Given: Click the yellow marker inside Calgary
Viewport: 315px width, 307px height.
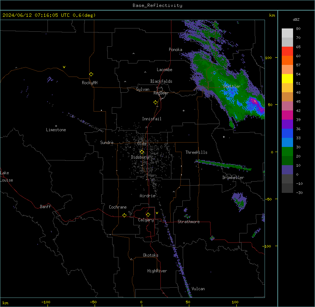Looking at the screenshot, I should click(148, 215).
